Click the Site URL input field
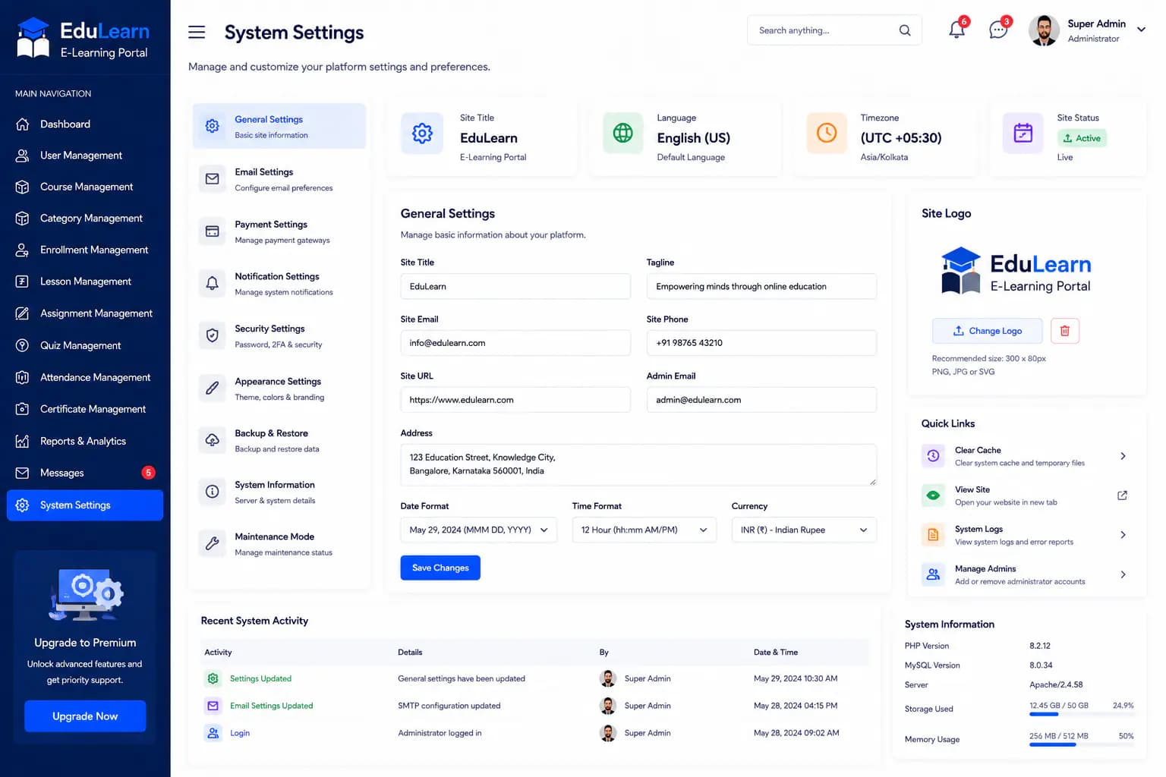 515,400
